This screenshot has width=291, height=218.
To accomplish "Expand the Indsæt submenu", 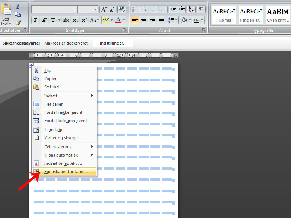I will (x=64, y=96).
